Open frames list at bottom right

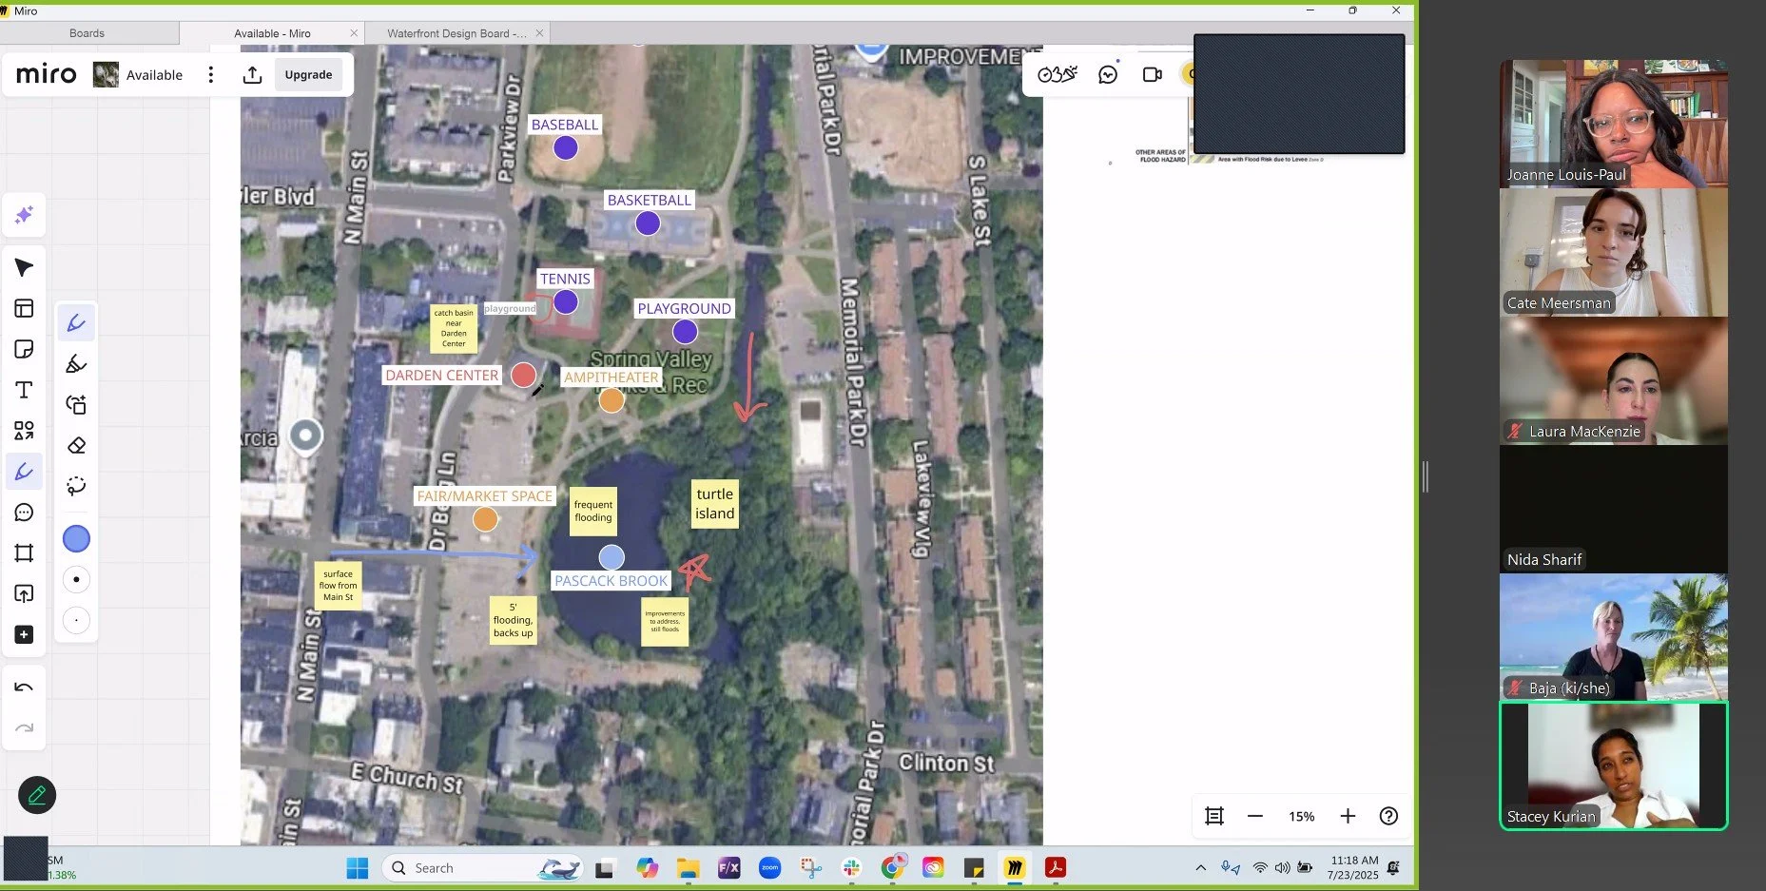[1214, 816]
